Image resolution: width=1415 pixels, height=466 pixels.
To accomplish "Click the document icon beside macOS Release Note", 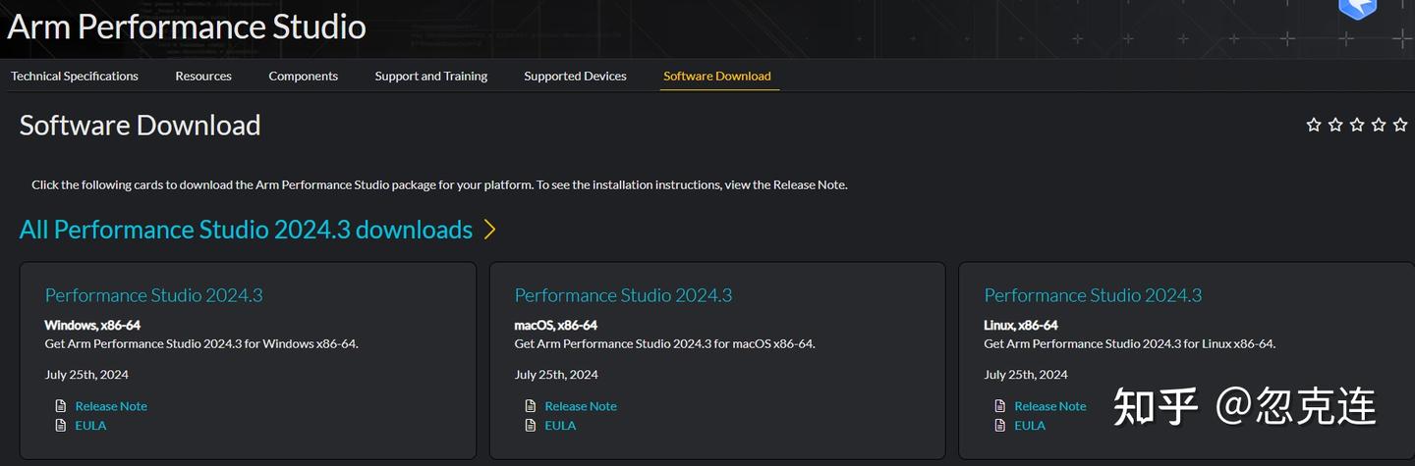I will (532, 406).
